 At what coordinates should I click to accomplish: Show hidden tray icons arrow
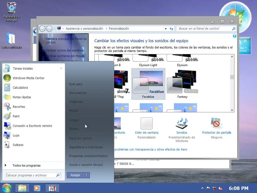(202, 188)
